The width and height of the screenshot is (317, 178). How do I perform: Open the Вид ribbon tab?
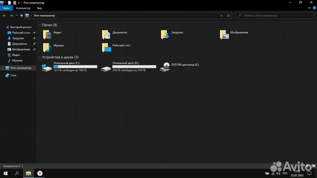[x=39, y=8]
